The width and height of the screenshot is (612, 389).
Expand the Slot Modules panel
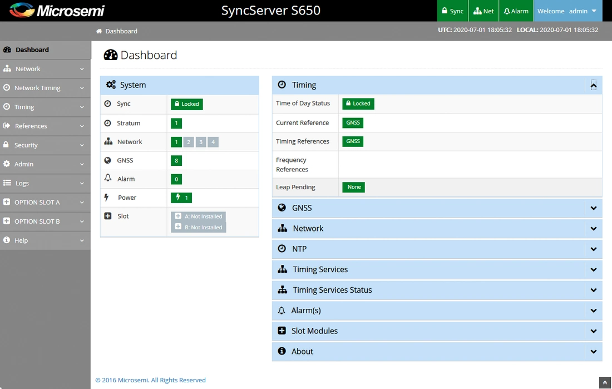(594, 331)
